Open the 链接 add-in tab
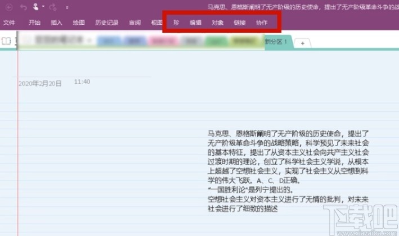This screenshot has height=236, width=399. click(240, 22)
